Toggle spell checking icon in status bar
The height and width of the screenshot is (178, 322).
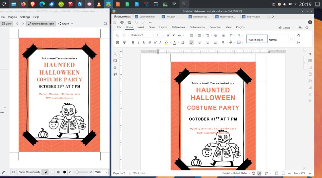259,173
